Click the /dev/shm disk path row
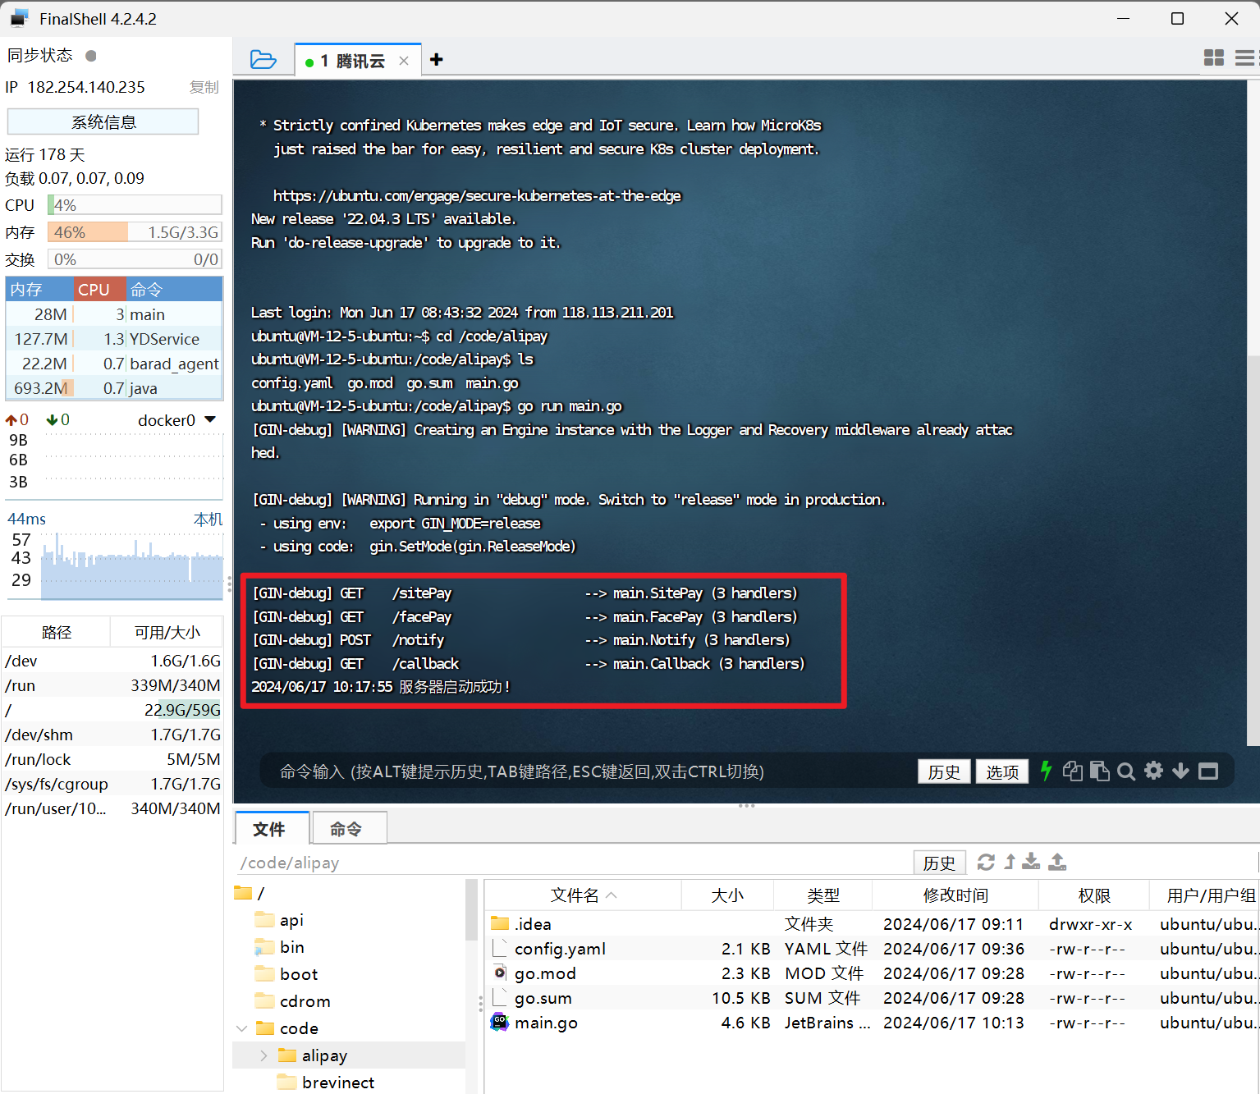Screen dimensions: 1260x1094 click(112, 735)
